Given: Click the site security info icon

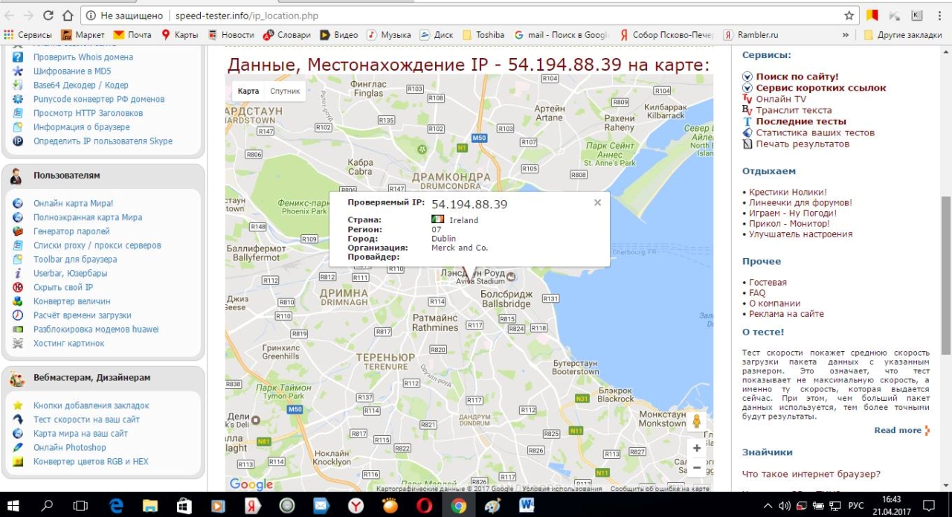Looking at the screenshot, I should click(89, 15).
